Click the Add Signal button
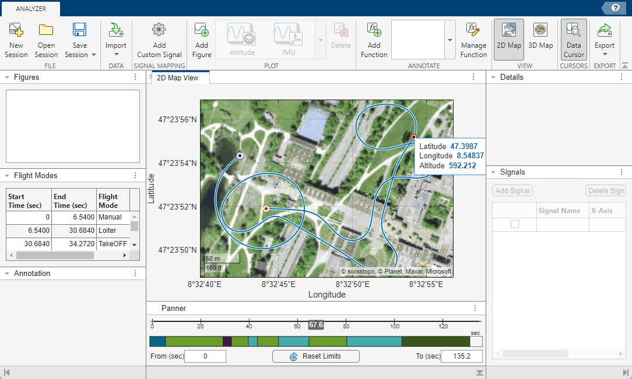 [x=512, y=190]
